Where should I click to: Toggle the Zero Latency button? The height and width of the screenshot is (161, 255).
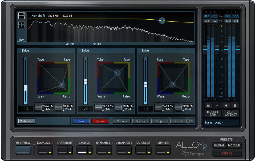[230, 113]
